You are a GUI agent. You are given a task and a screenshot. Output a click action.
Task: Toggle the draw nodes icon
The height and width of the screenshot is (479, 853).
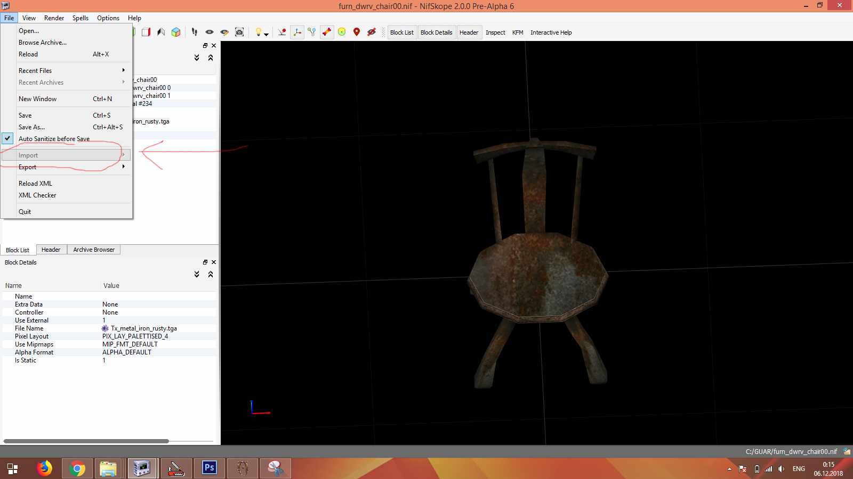[x=312, y=32]
